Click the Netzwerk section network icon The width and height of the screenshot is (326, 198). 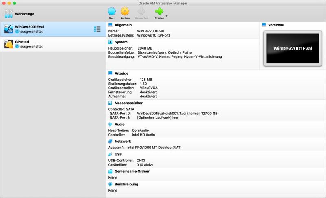click(110, 141)
